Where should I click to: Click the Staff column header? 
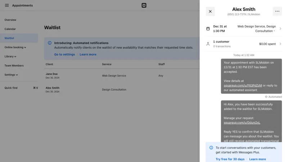[161, 64]
